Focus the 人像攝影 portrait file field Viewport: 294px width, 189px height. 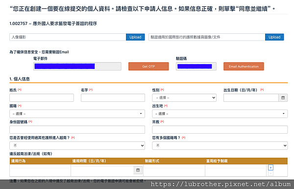pyautogui.click(x=68, y=37)
